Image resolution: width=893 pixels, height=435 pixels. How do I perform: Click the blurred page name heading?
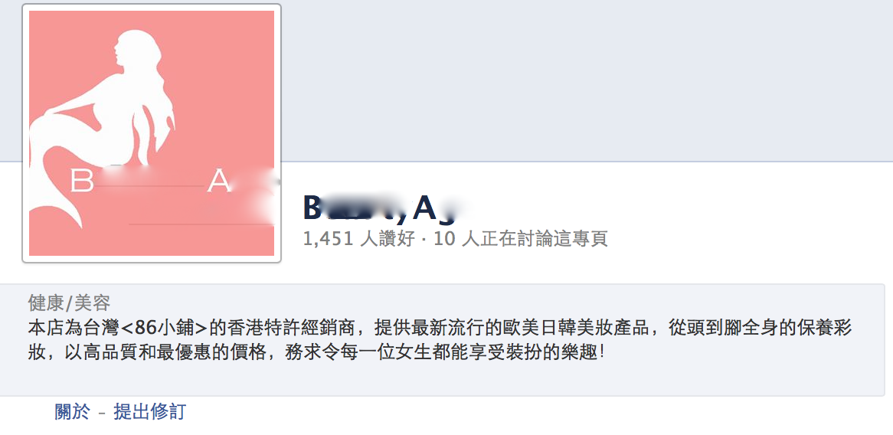point(380,208)
